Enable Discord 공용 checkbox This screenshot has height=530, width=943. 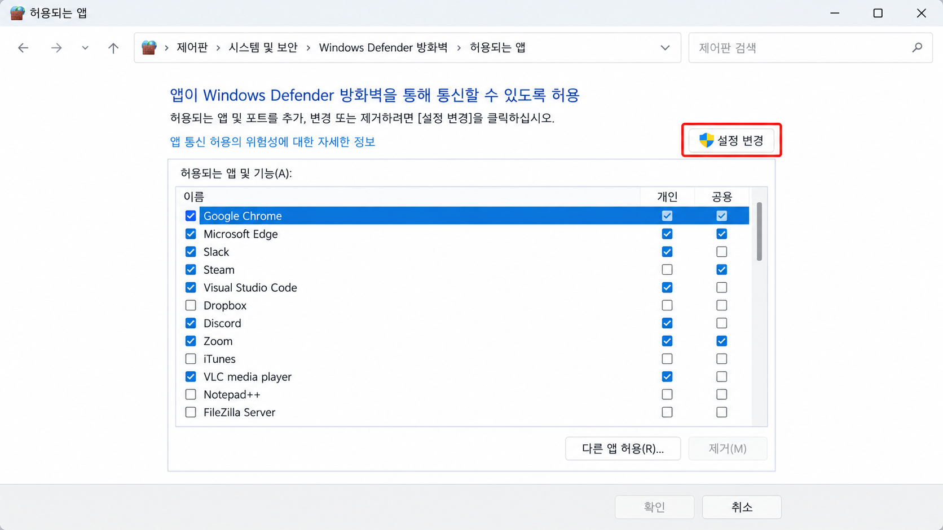point(721,323)
